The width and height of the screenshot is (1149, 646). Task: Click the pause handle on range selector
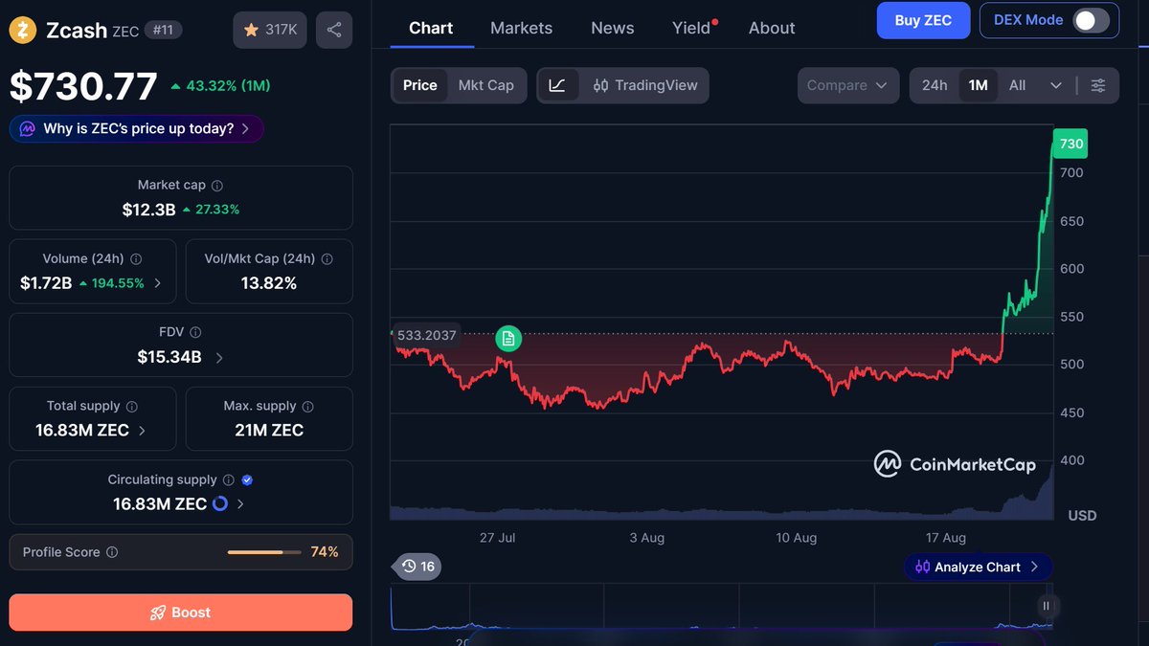tap(1047, 606)
